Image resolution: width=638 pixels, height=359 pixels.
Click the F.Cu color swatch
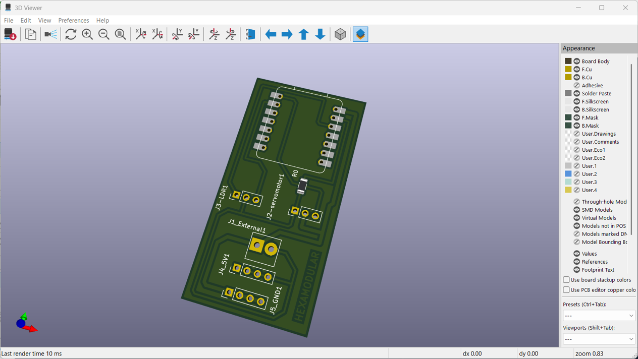point(568,69)
